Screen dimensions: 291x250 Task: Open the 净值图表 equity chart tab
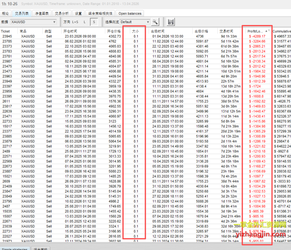[x=42, y=13]
